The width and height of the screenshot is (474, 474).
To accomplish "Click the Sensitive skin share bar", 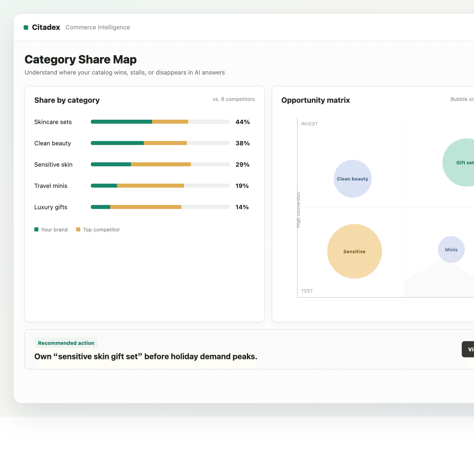I will point(160,164).
